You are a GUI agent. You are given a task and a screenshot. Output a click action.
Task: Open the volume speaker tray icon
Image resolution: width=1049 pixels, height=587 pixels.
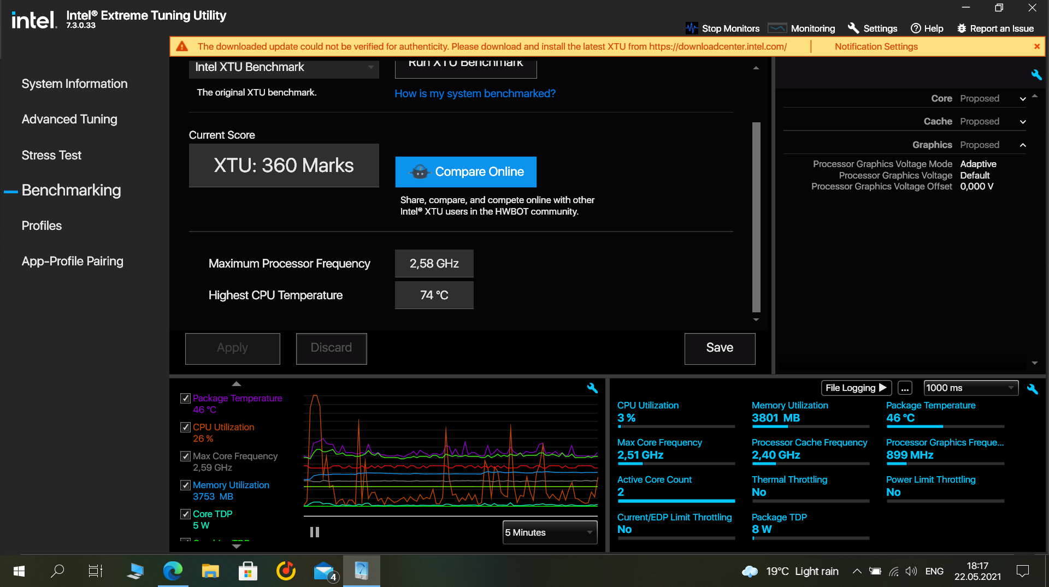pos(911,571)
